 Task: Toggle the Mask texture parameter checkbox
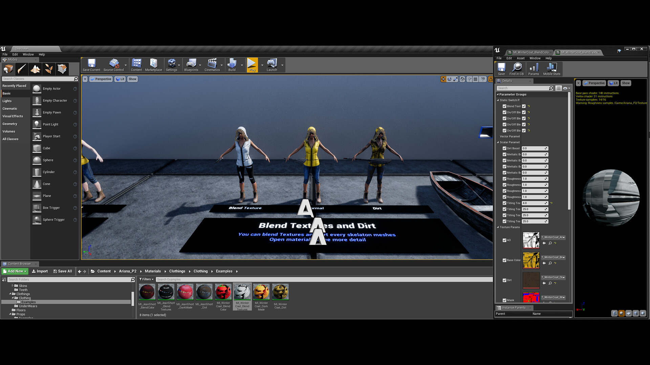click(x=504, y=300)
